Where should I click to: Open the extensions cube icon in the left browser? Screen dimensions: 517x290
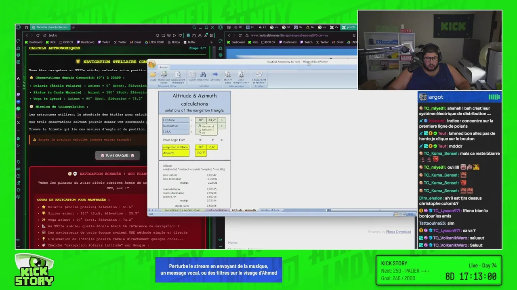pos(194,35)
